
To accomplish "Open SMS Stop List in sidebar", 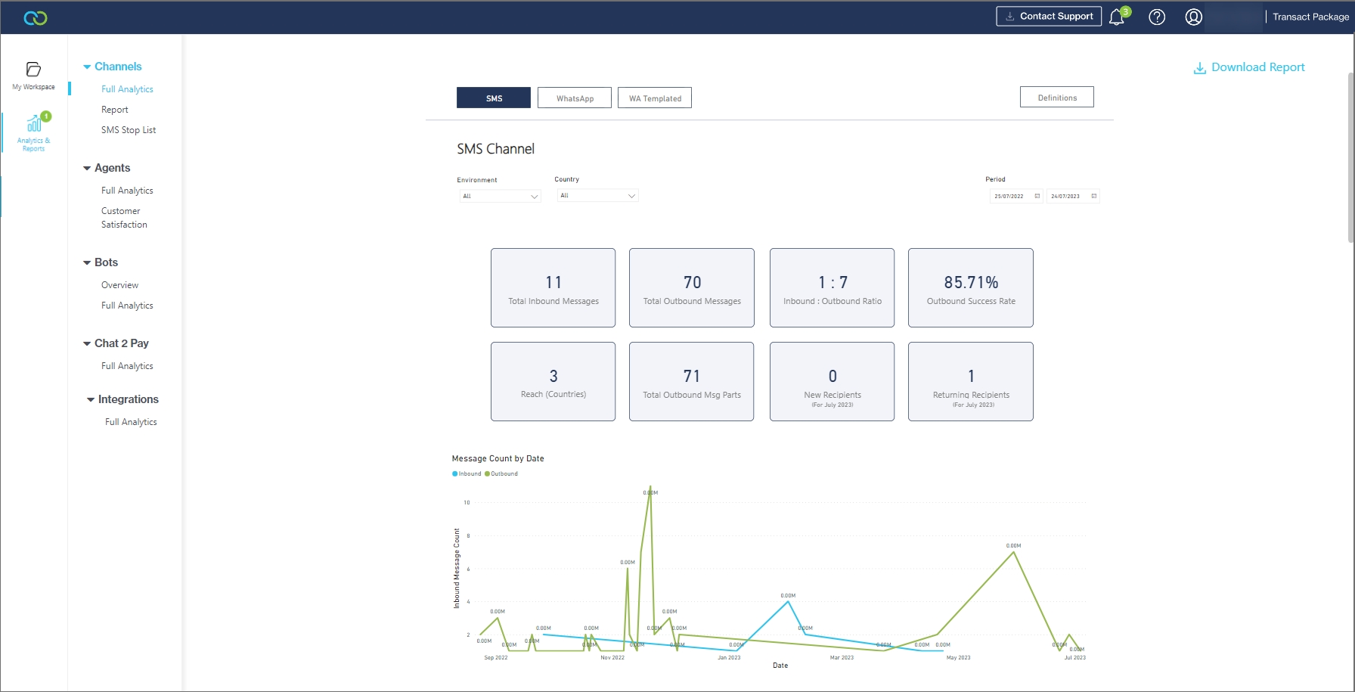I will 129,130.
